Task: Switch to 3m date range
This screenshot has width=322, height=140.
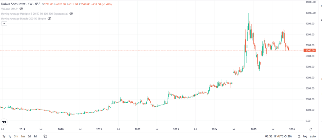Action: pyautogui.click(x=16, y=136)
